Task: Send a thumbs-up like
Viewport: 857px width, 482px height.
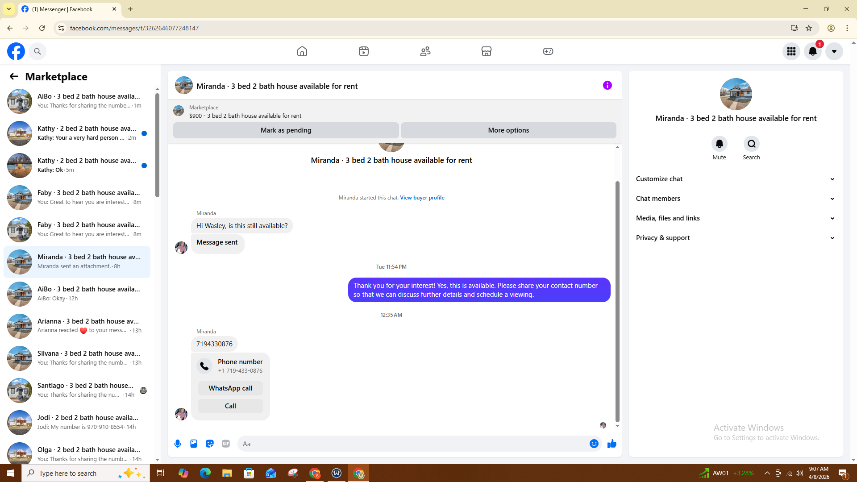Action: [x=612, y=444]
